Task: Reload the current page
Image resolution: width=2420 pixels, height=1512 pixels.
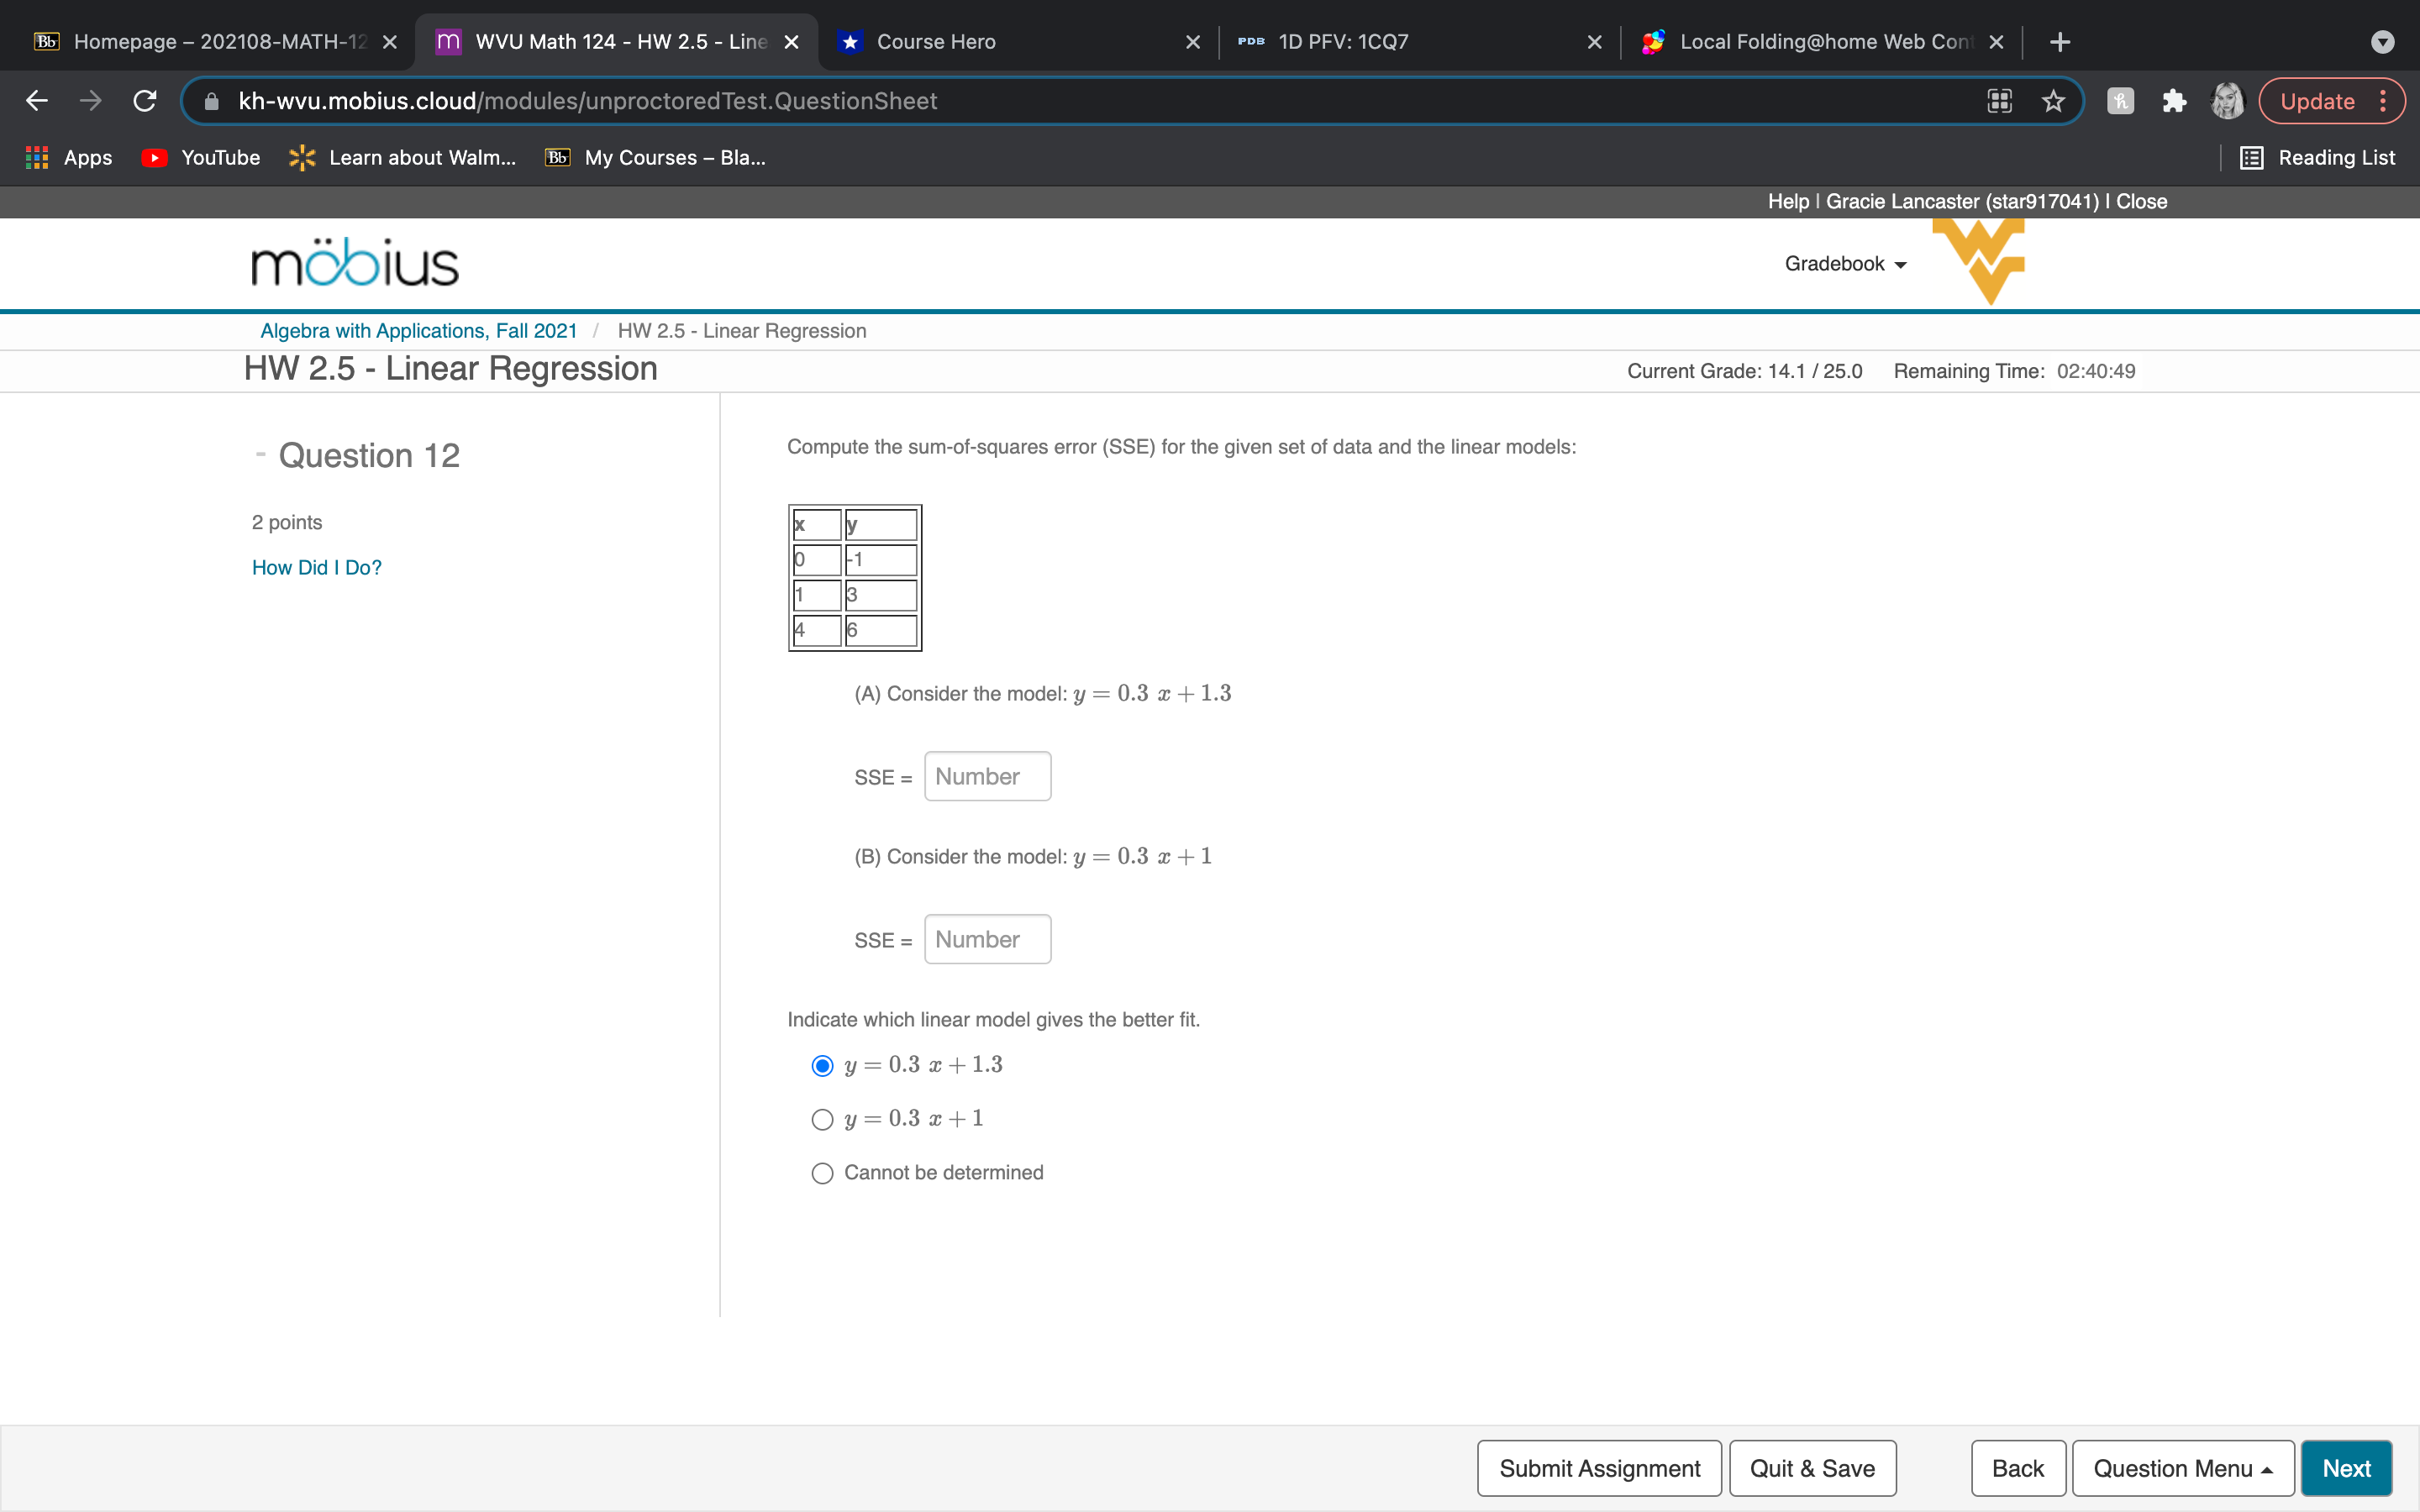Action: pos(144,100)
